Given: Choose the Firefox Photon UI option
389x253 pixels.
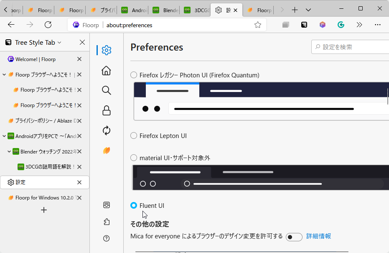Looking at the screenshot, I should (134, 75).
